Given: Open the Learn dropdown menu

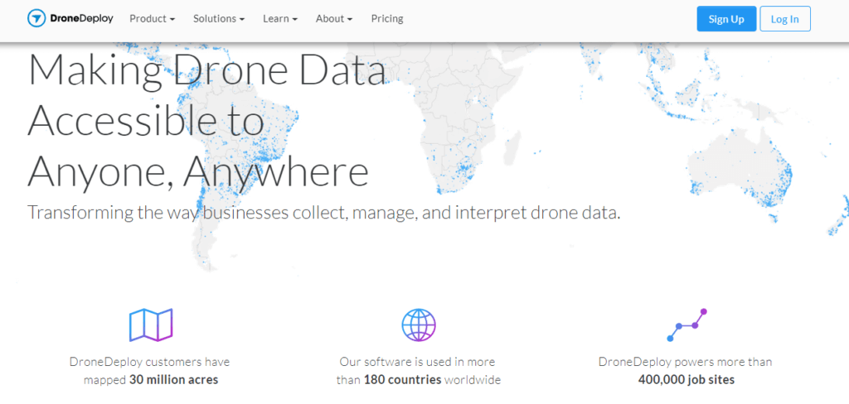Looking at the screenshot, I should pyautogui.click(x=280, y=18).
